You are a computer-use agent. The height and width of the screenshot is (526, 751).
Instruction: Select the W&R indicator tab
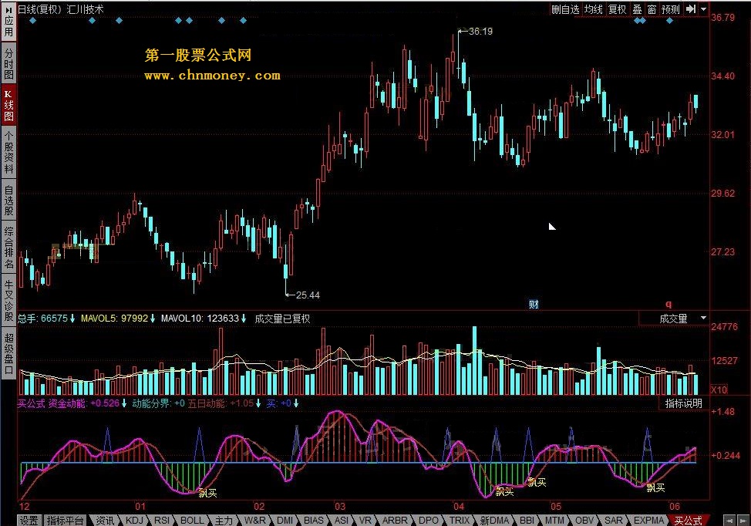click(x=254, y=521)
